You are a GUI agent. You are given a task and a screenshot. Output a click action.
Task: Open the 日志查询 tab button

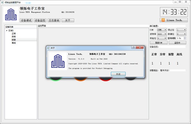click(54, 20)
